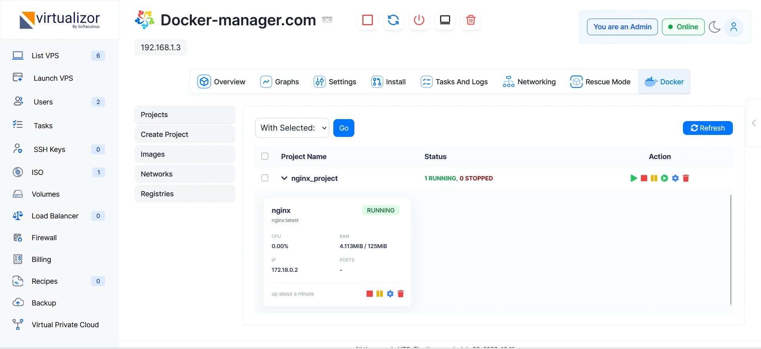Click the Launch VPS sidebar icon
761x349 pixels.
(18, 77)
